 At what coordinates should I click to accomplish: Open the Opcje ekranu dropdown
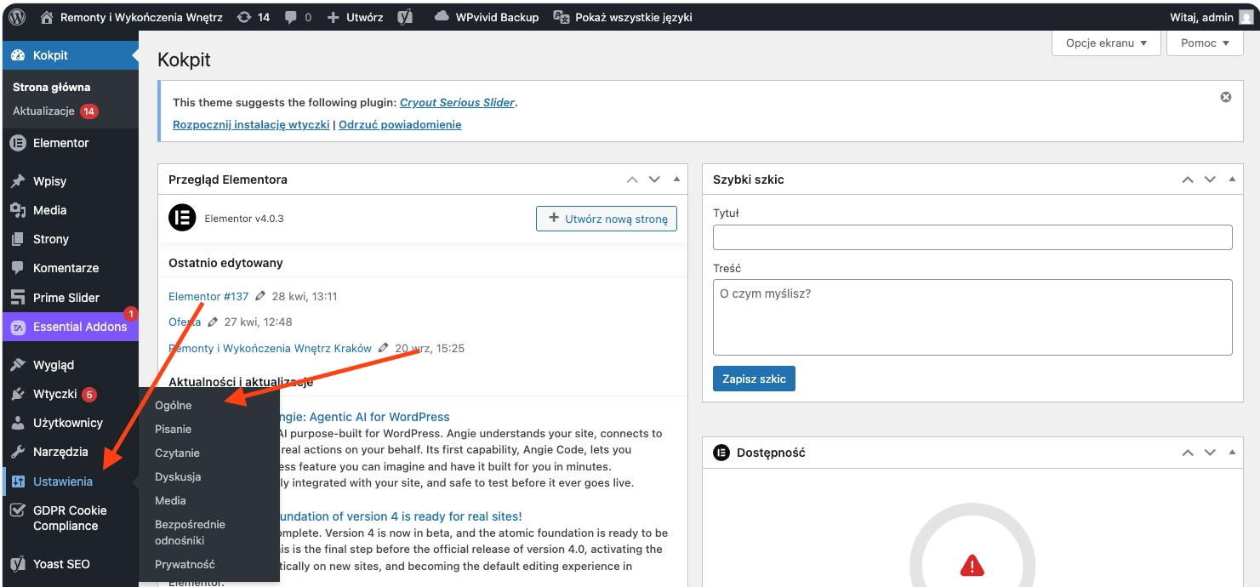click(x=1106, y=43)
